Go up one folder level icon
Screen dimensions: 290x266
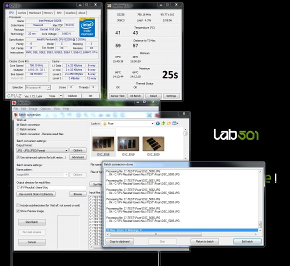coord(163,123)
